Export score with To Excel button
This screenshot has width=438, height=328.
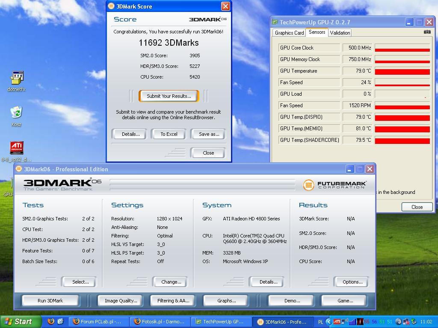click(169, 134)
